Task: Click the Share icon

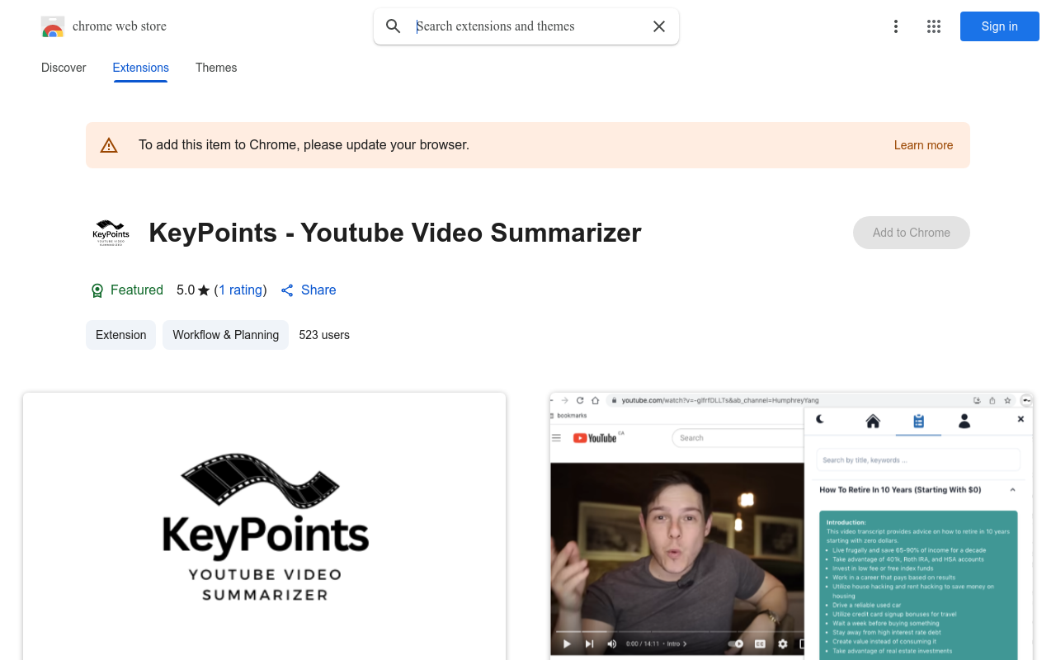Action: [287, 290]
